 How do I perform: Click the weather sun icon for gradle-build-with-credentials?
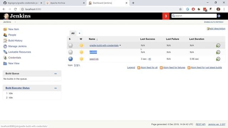(x=82, y=45)
